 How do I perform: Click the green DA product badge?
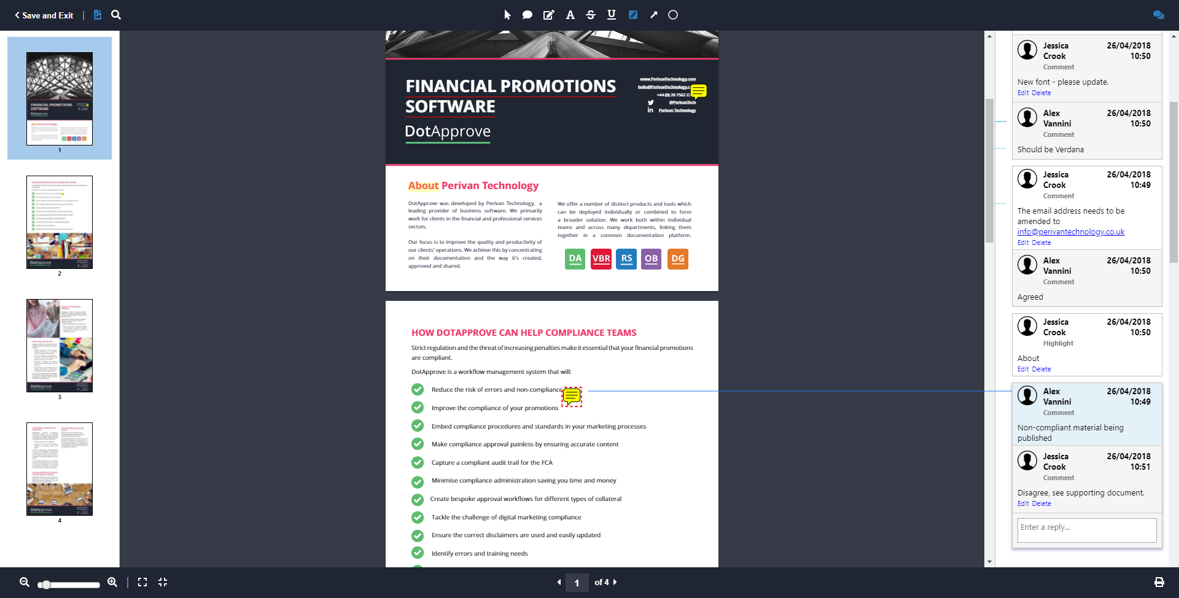tap(575, 259)
